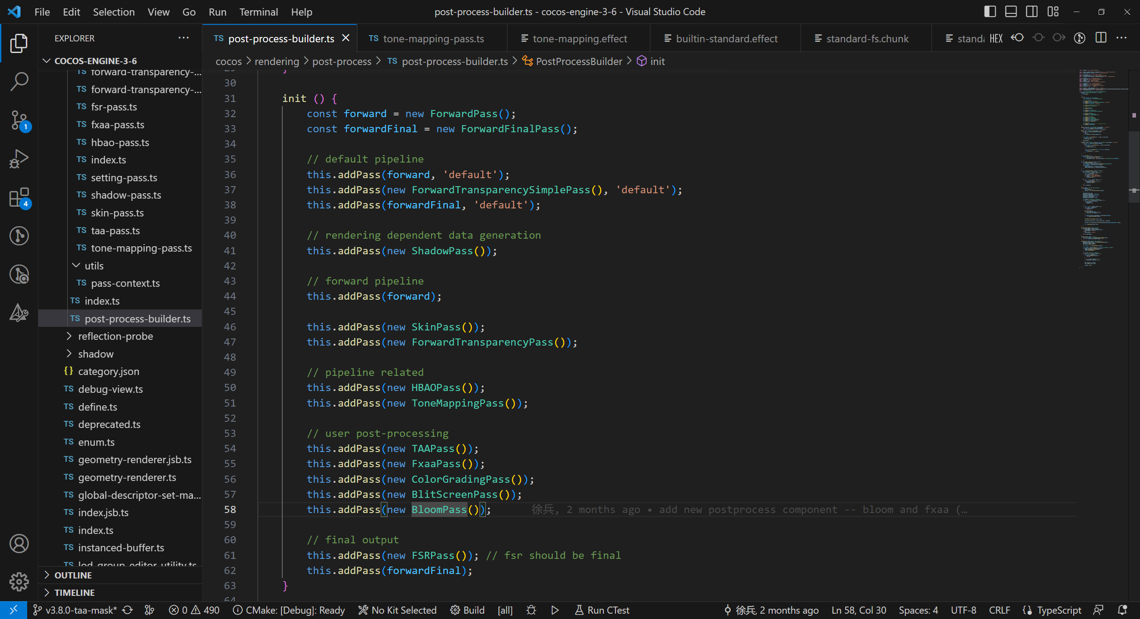Viewport: 1140px width, 619px height.
Task: Open the Source Control view
Action: point(19,121)
